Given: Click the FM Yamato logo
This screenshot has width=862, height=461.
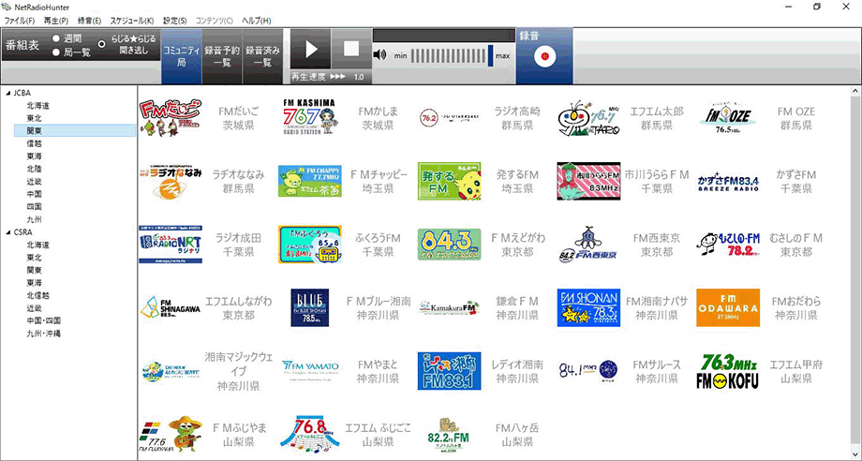Looking at the screenshot, I should [x=309, y=371].
